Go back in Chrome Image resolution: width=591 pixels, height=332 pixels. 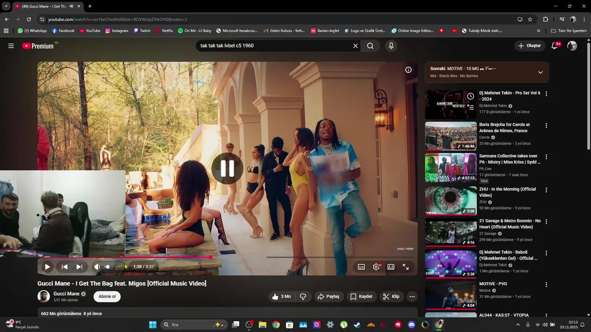coord(6,19)
